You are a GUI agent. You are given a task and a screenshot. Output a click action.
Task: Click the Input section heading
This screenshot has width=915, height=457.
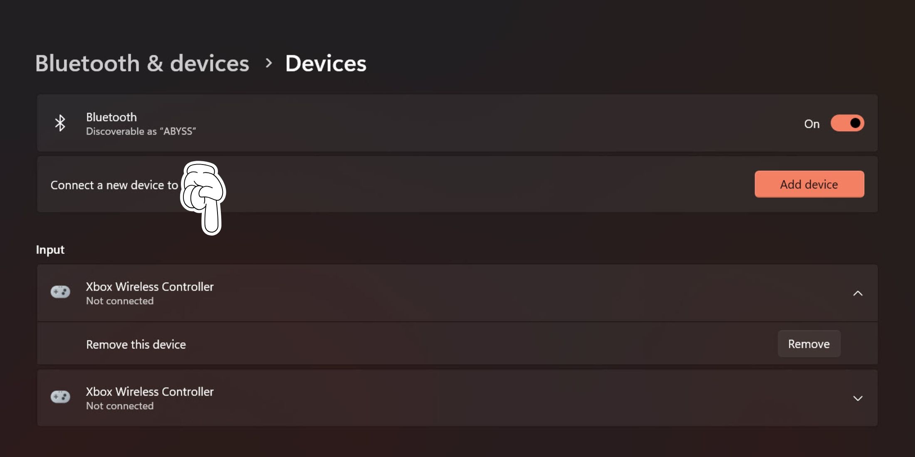pyautogui.click(x=50, y=250)
